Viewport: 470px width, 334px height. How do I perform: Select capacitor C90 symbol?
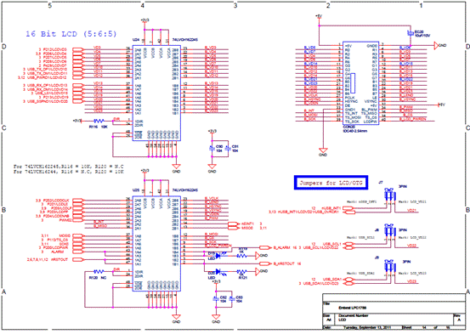(x=212, y=148)
